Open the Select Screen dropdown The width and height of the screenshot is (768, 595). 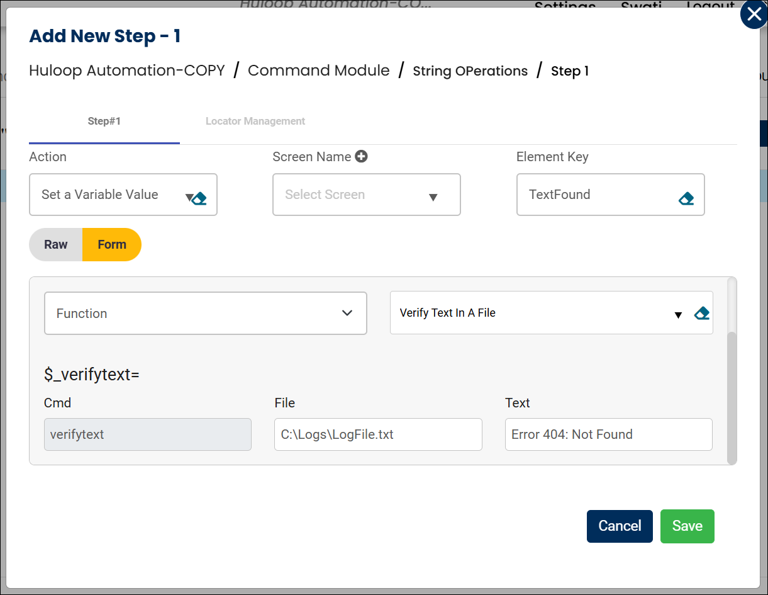[x=366, y=195]
